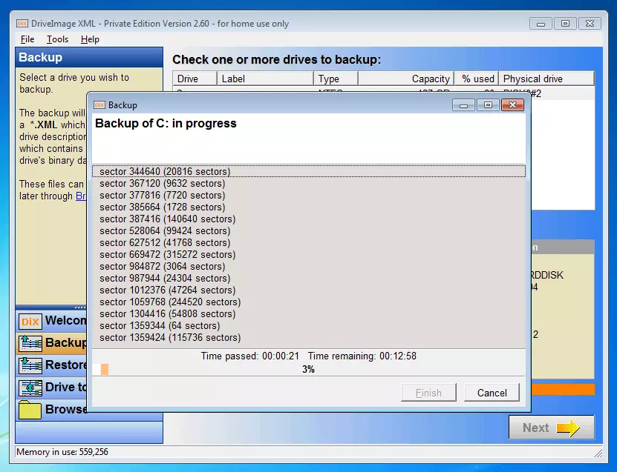
Task: Sort drives by Capacity column header
Action: (x=406, y=79)
